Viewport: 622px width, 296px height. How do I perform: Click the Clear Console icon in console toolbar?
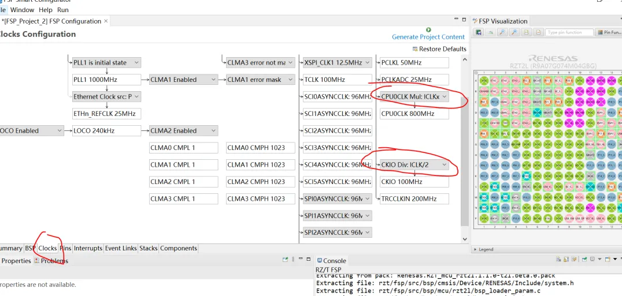(x=558, y=260)
